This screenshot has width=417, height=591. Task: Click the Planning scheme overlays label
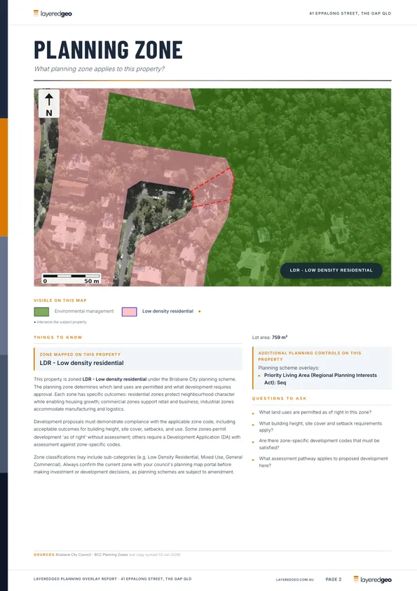[289, 368]
